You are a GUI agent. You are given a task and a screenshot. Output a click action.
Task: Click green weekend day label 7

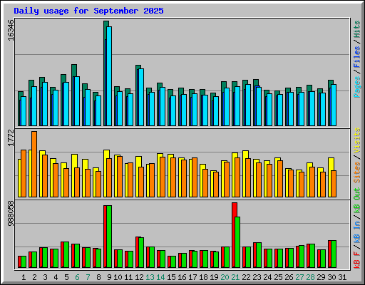[88, 277]
